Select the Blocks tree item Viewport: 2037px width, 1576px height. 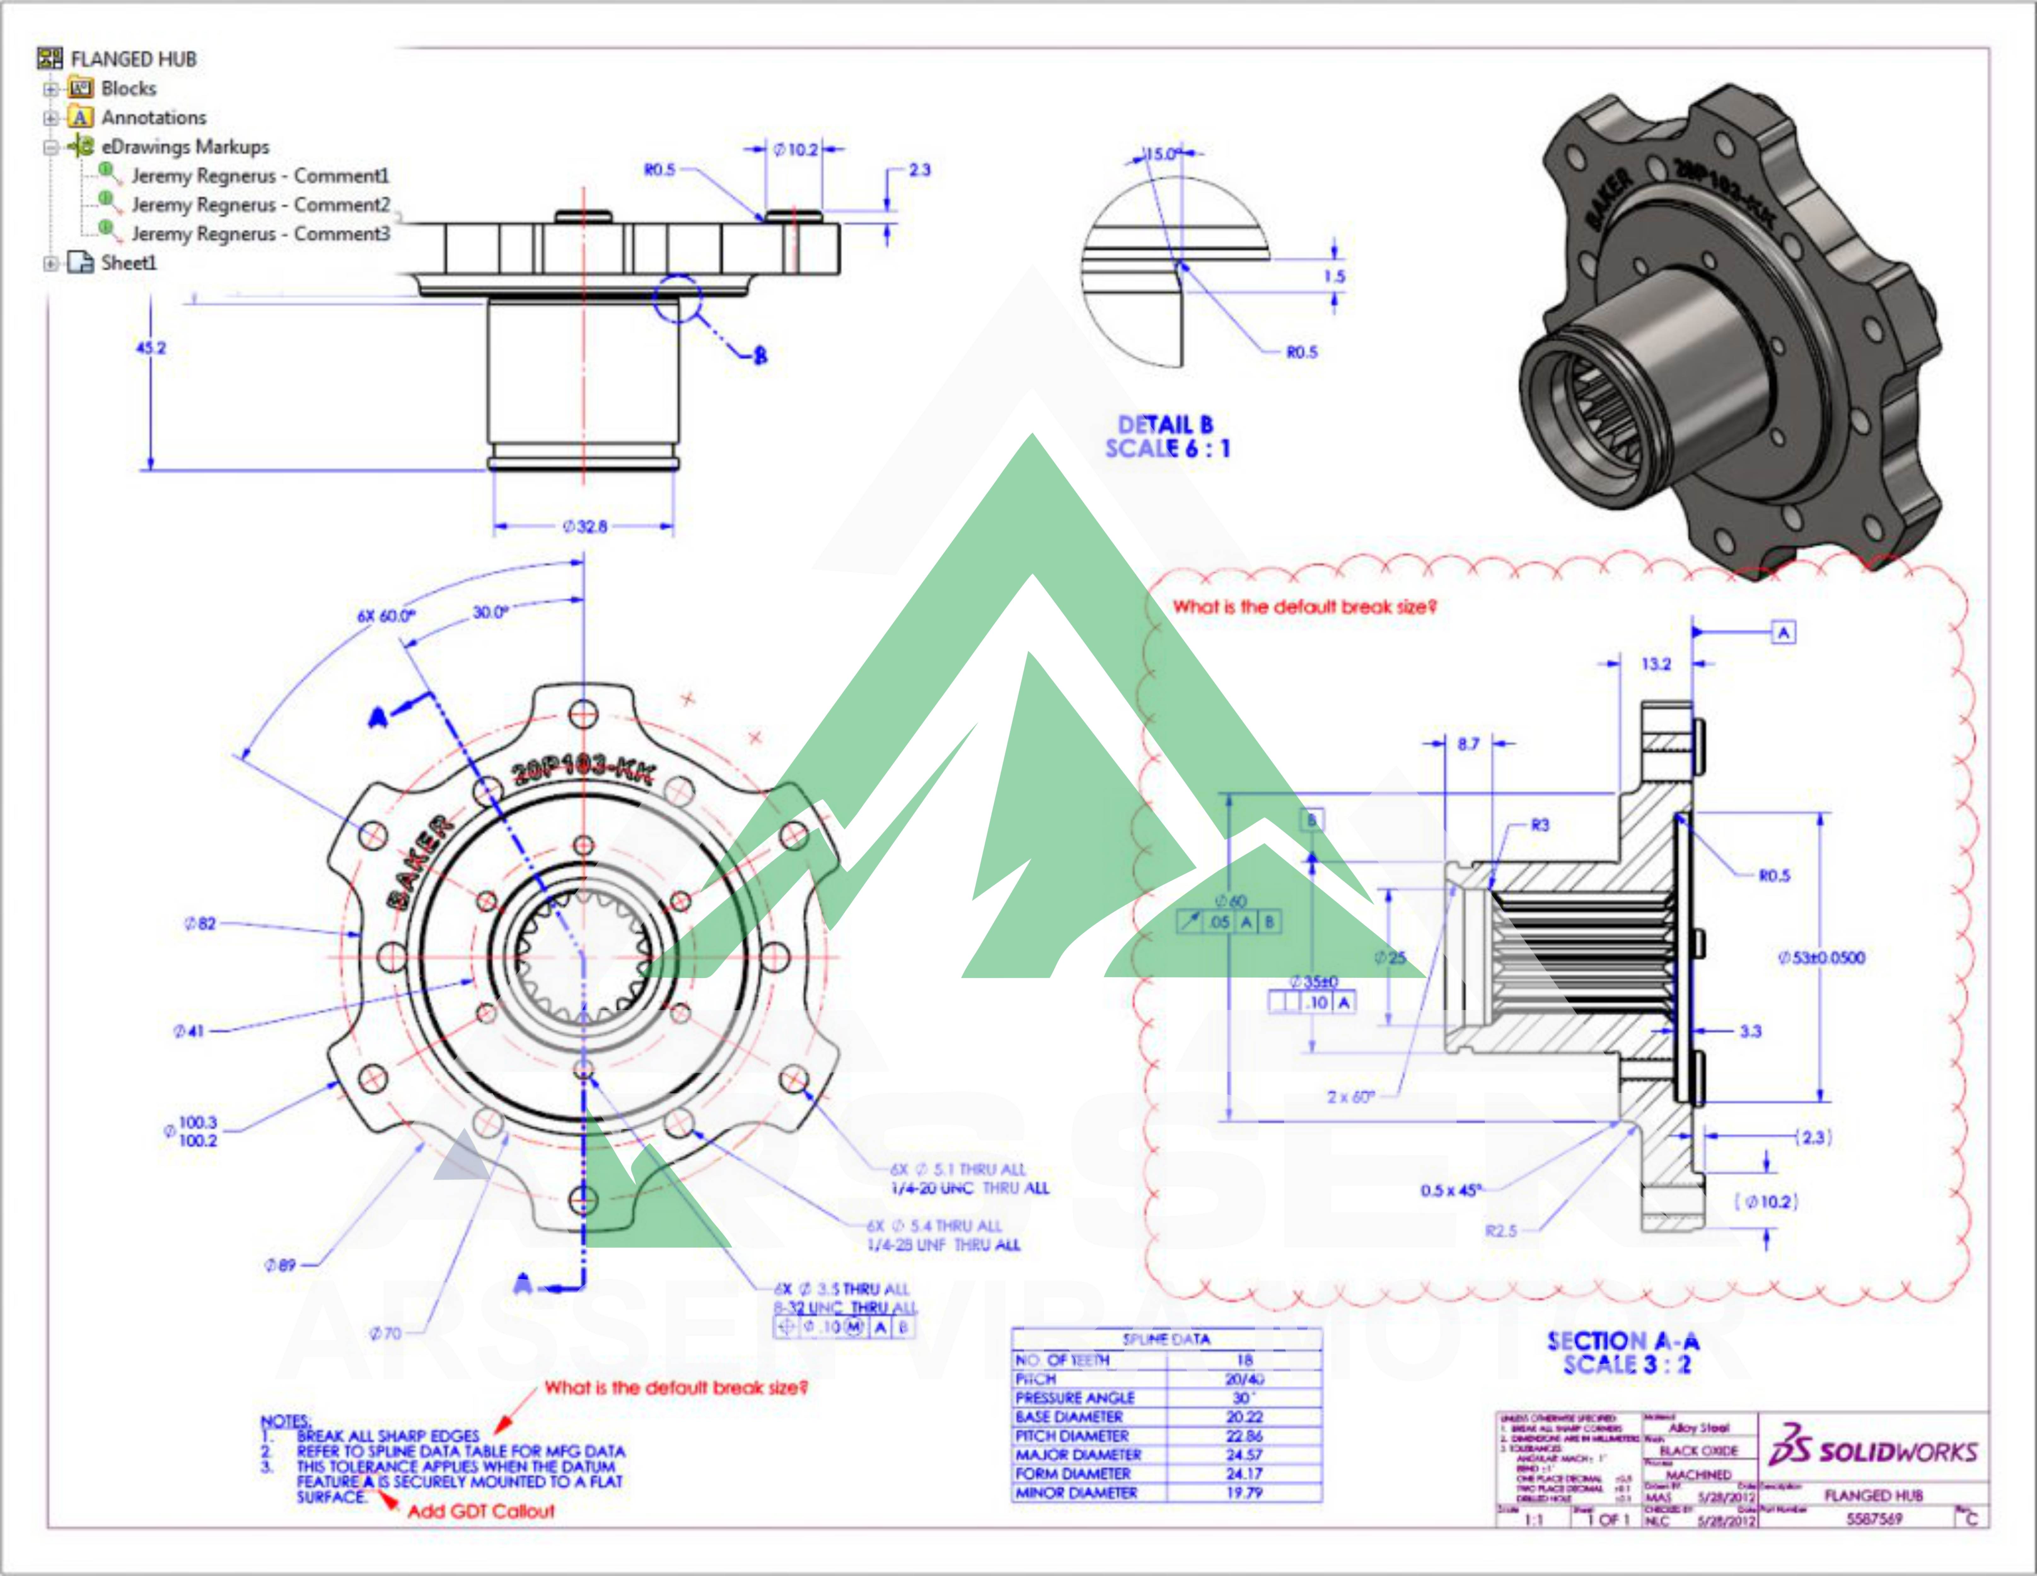coord(129,89)
